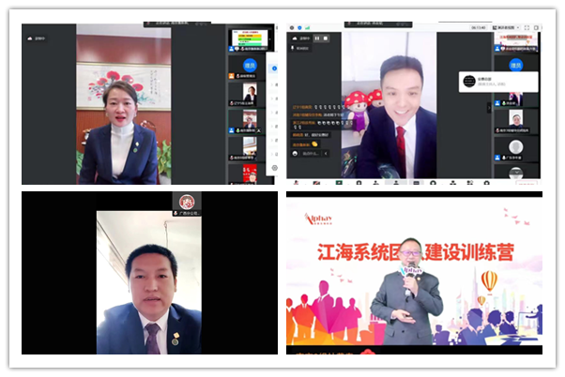Click the settings gear icon
565x377 pixels.
[x=274, y=168]
